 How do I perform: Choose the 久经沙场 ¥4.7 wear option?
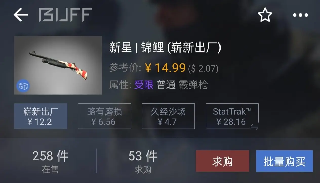coord(168,116)
